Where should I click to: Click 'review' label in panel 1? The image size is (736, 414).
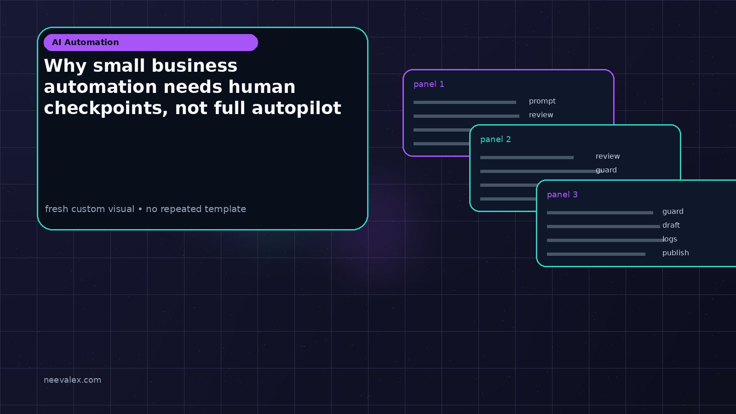541,115
